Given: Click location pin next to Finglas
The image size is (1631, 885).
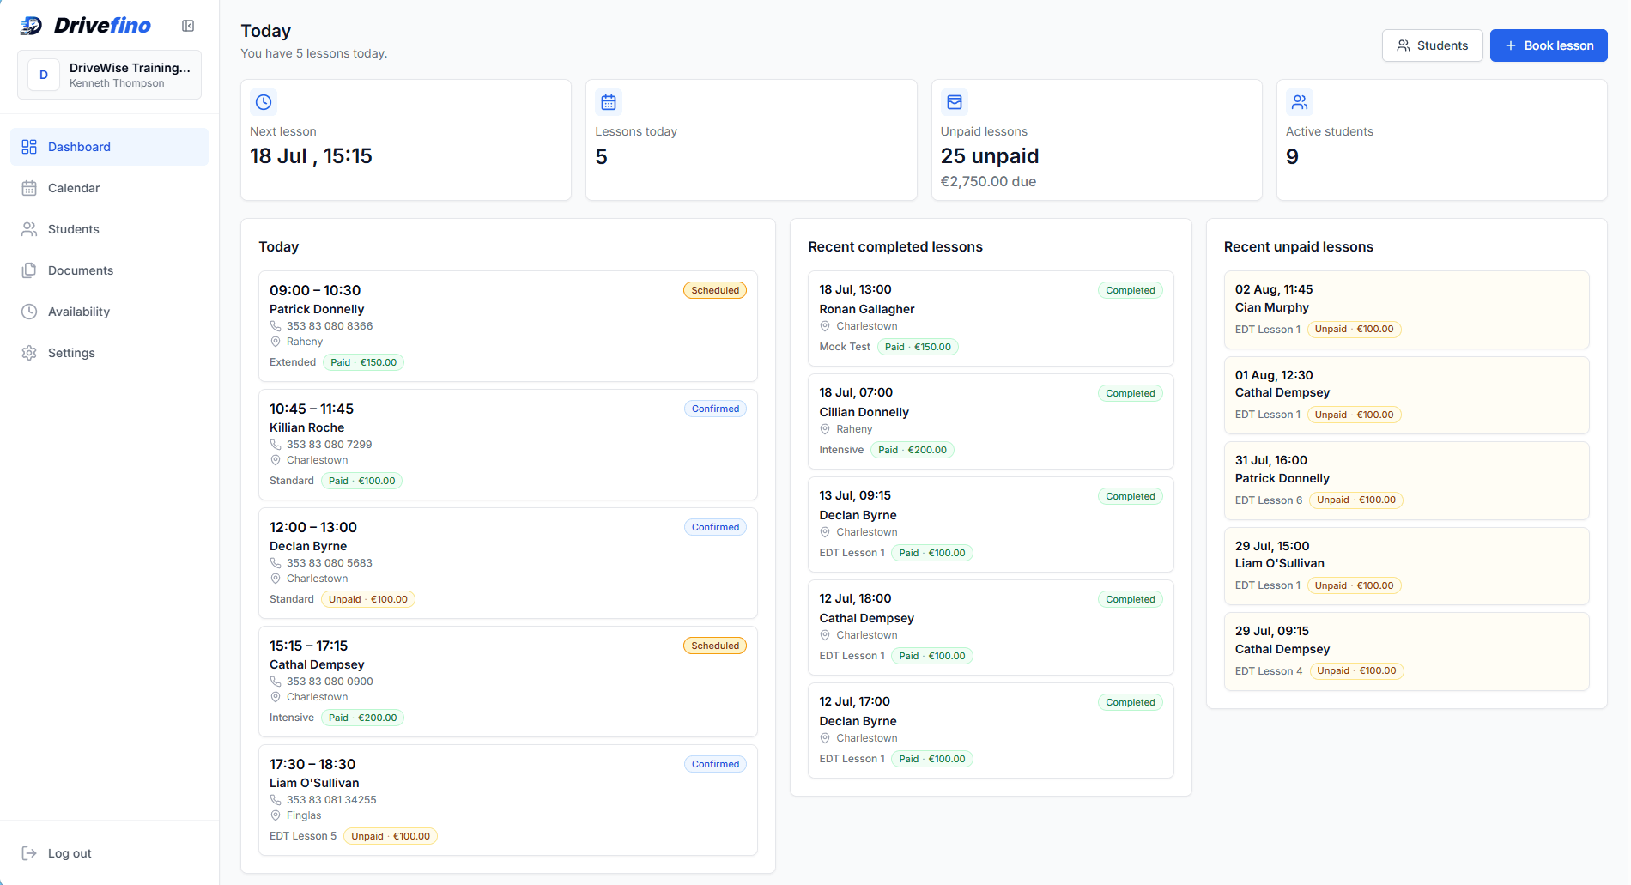Looking at the screenshot, I should click(276, 815).
